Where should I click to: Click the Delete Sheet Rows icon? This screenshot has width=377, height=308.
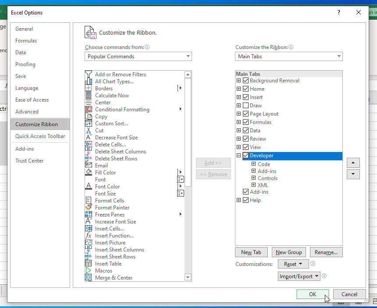pyautogui.click(x=89, y=158)
